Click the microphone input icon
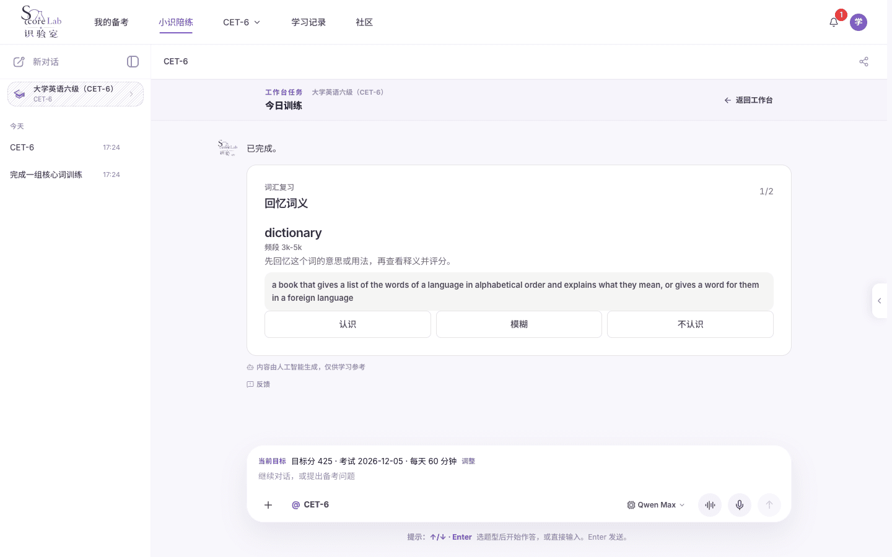This screenshot has width=892, height=557. click(740, 505)
